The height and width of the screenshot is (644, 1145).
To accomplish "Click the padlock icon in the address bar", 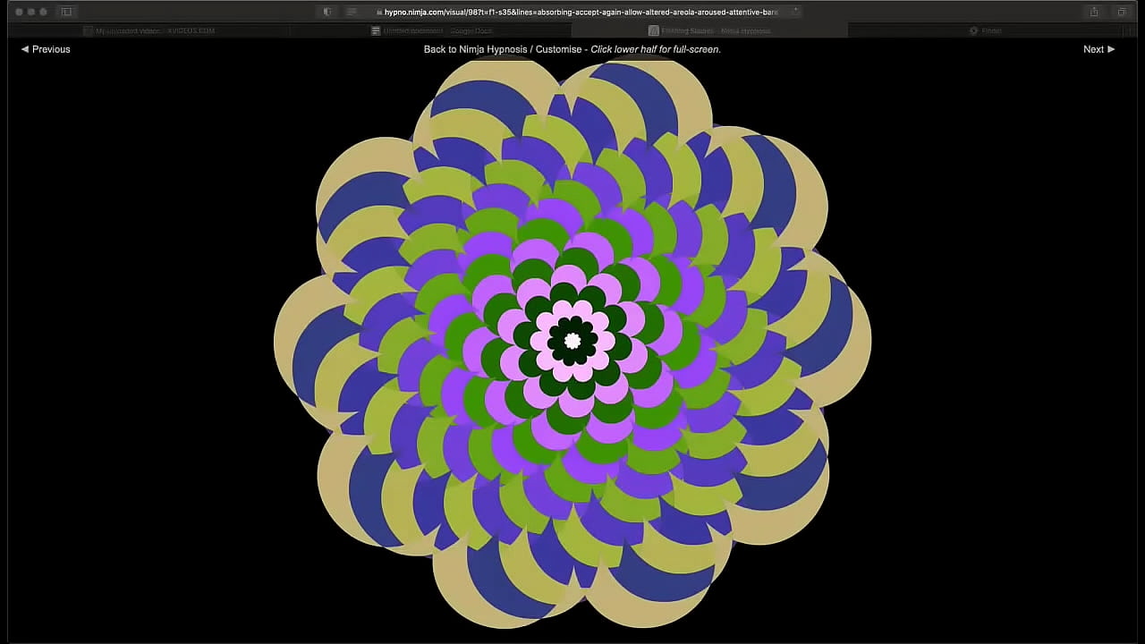I will [x=379, y=12].
